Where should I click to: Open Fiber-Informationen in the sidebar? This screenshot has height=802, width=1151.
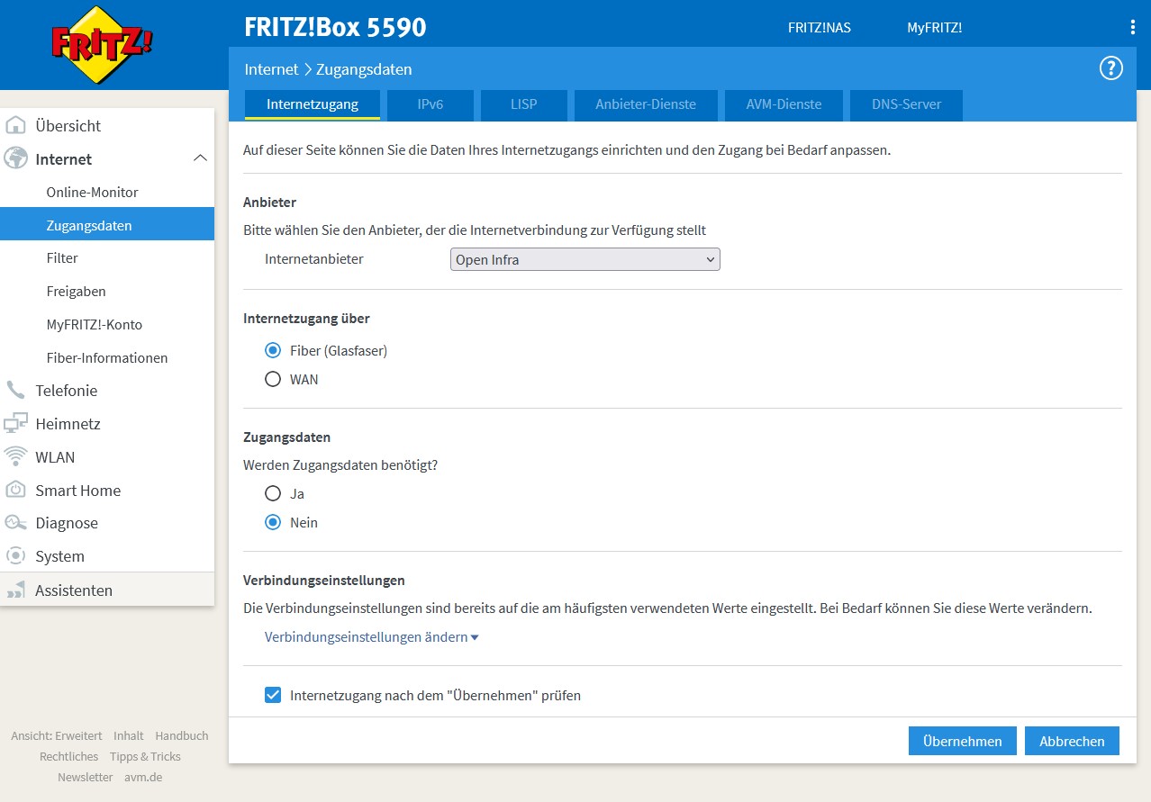point(107,357)
